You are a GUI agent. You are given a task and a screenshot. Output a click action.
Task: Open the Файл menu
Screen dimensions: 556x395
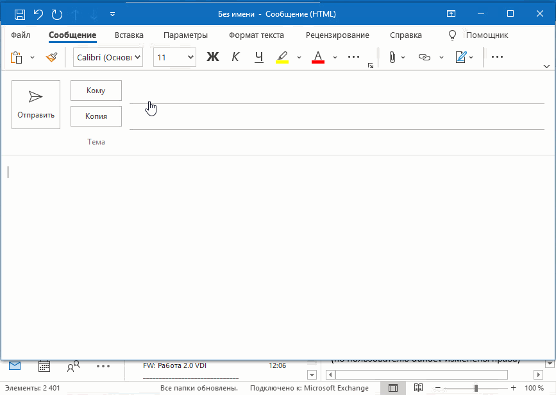(21, 35)
